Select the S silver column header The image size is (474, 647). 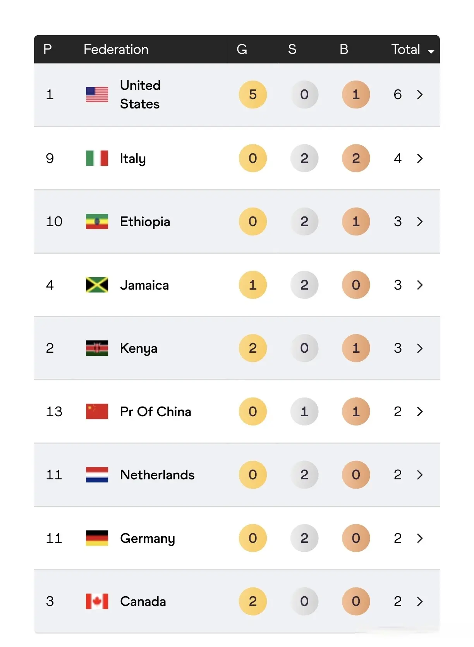[x=292, y=49]
